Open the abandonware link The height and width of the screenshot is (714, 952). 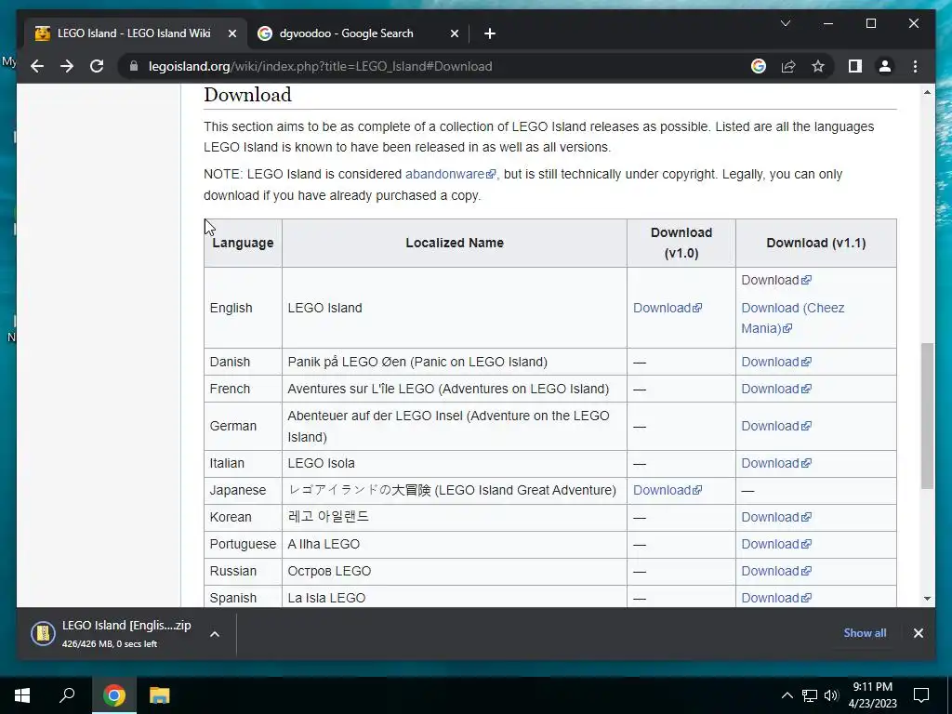tap(450, 174)
